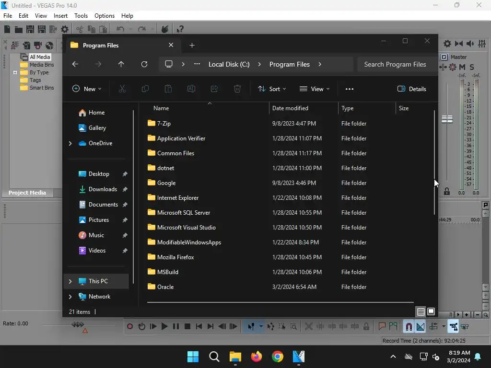Image resolution: width=491 pixels, height=368 pixels.
Task: Select the Selection Edit tool
Action: (282, 326)
